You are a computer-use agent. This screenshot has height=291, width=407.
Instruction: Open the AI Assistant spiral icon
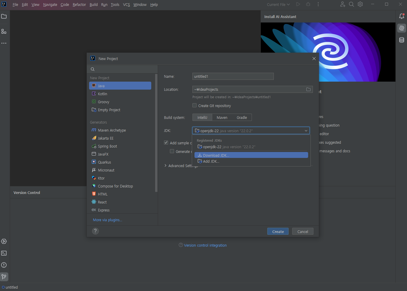coord(402,28)
